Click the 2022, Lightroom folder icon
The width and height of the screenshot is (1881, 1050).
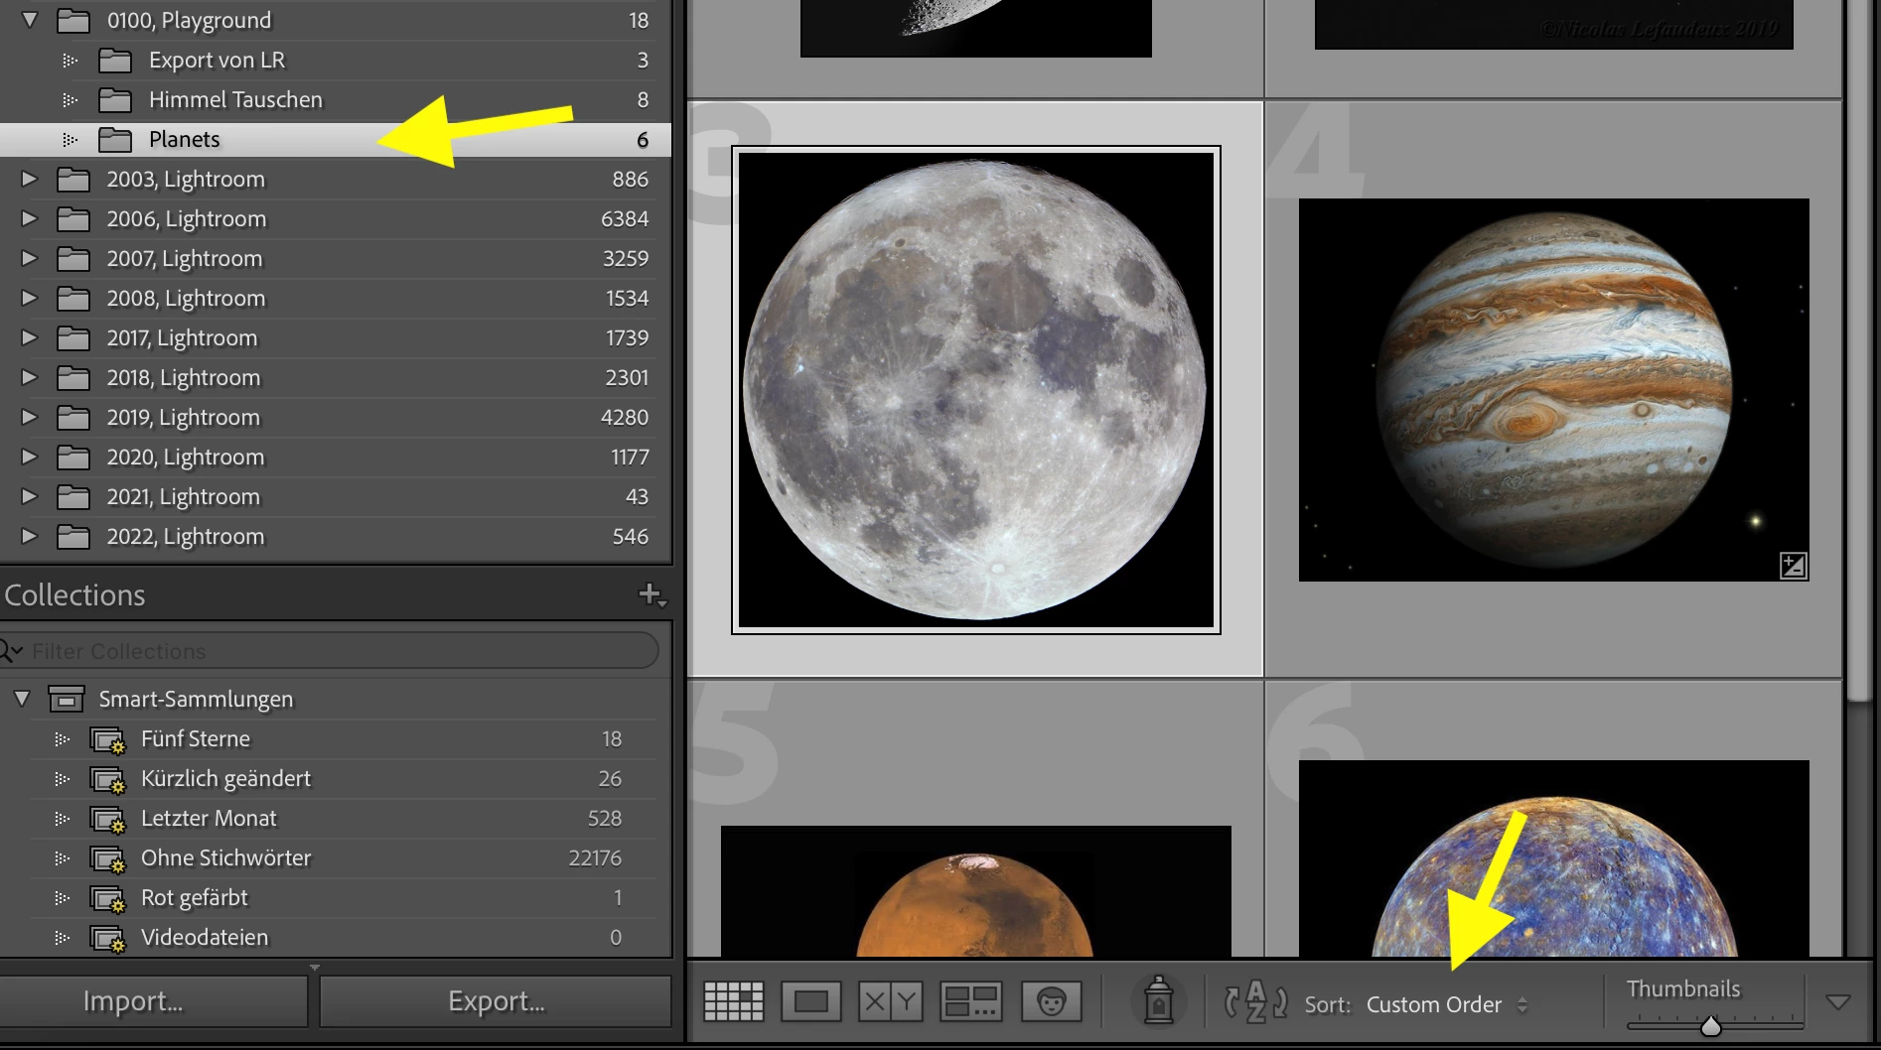(x=73, y=536)
